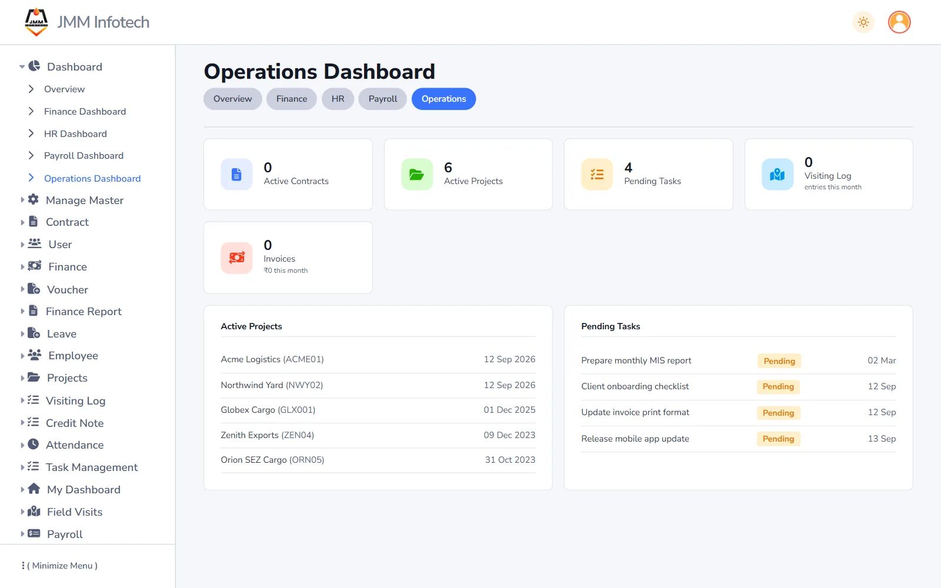
Task: Open HR Dashboard in the sidebar
Action: click(75, 133)
